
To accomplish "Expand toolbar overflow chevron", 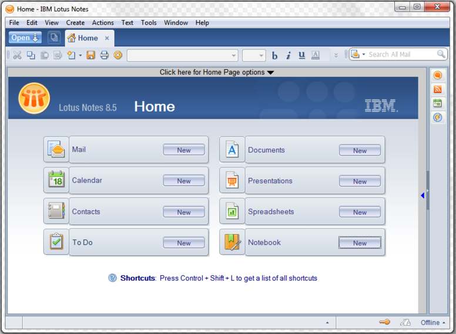I will 336,55.
